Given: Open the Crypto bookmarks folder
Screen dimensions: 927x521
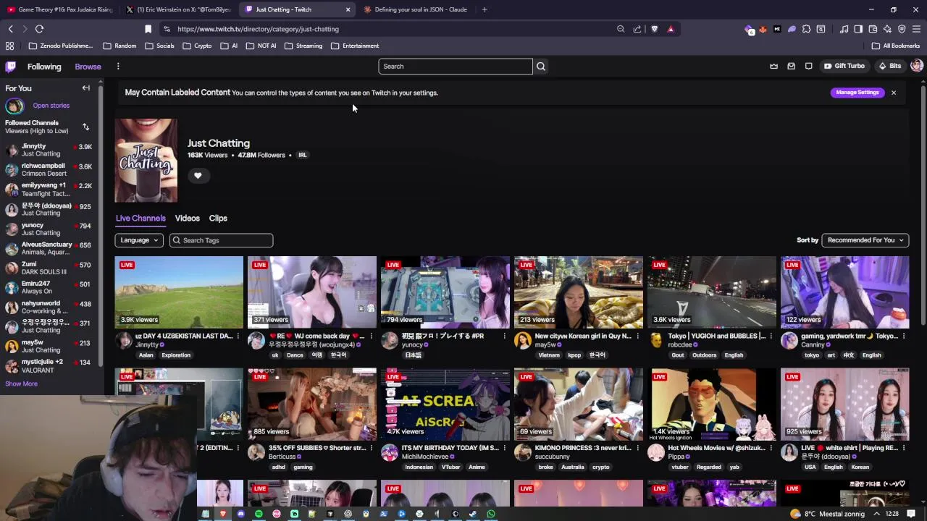Looking at the screenshot, I should pyautogui.click(x=198, y=46).
